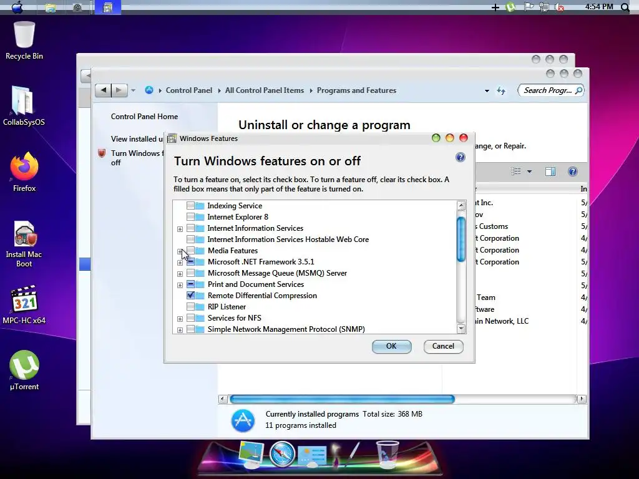Check the Internet Explorer 8 checkbox
Screen dimensions: 639x479
point(190,216)
